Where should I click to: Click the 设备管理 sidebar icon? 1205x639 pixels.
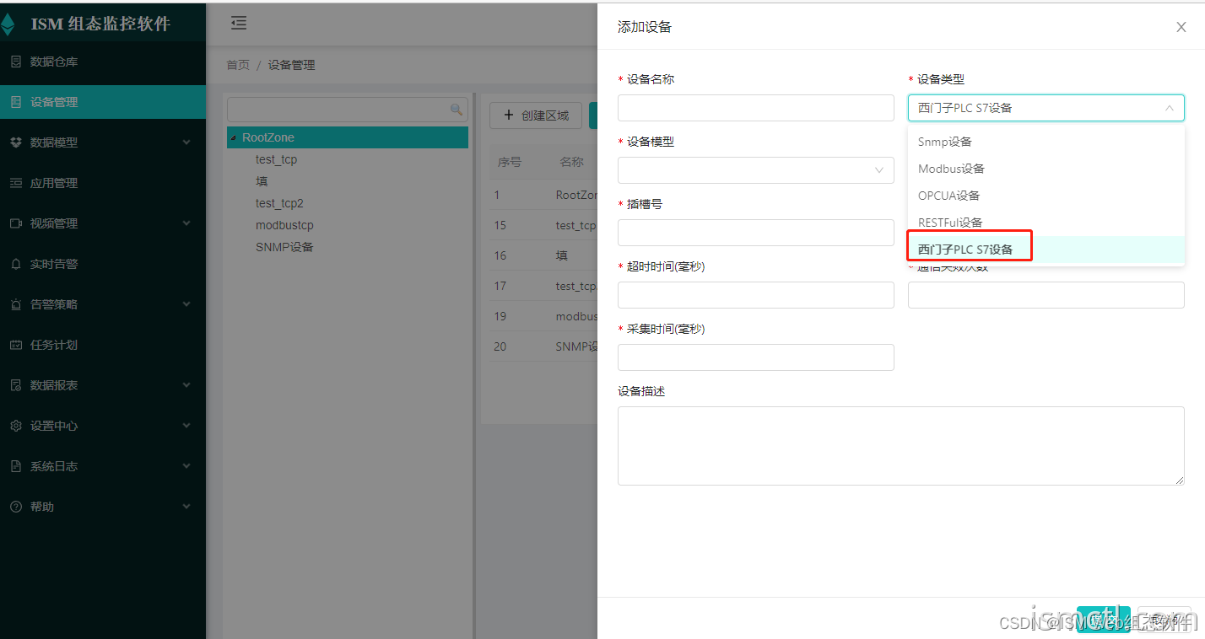[x=15, y=102]
